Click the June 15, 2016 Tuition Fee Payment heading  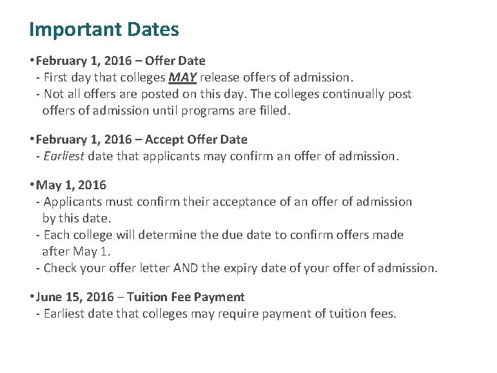(x=139, y=297)
